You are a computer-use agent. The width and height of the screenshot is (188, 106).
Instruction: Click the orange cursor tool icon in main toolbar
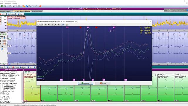click(23, 6)
